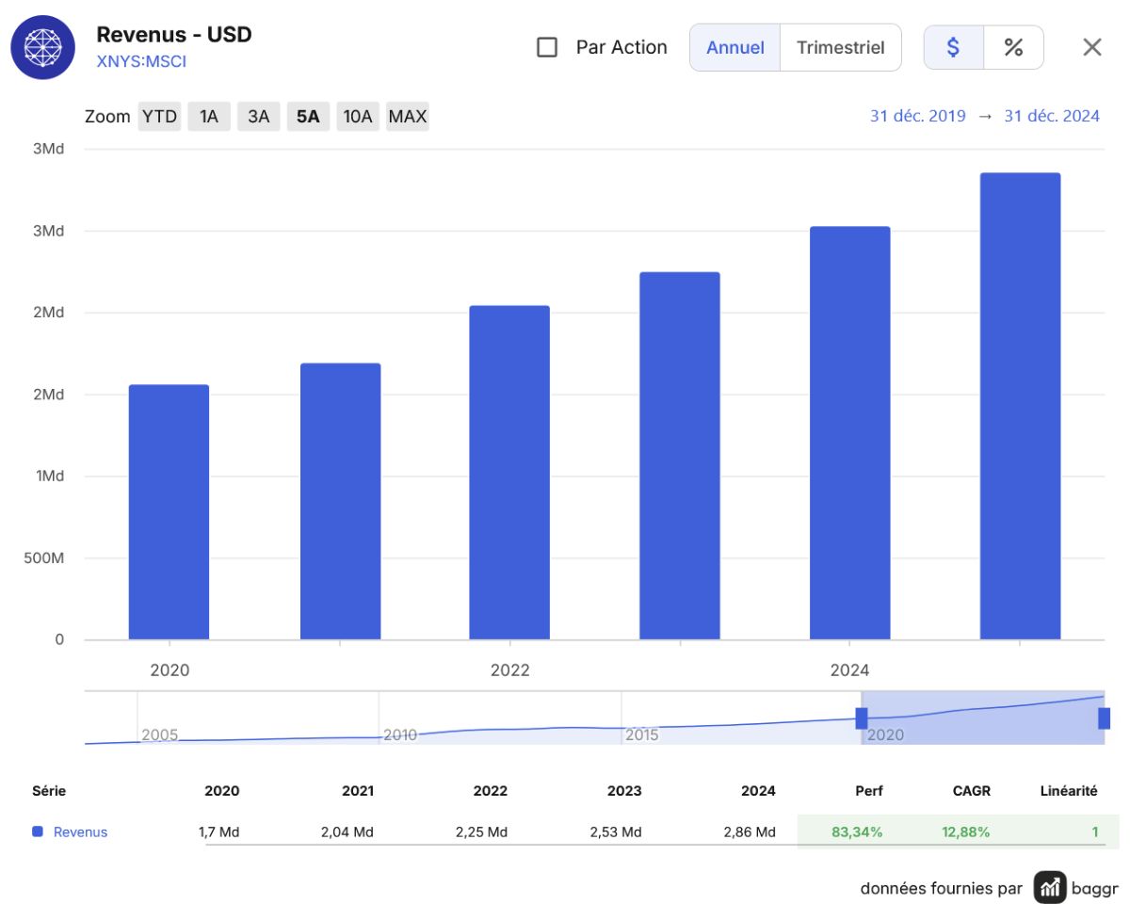Set zoom range to 1A
This screenshot has height=920, width=1130.
(209, 117)
